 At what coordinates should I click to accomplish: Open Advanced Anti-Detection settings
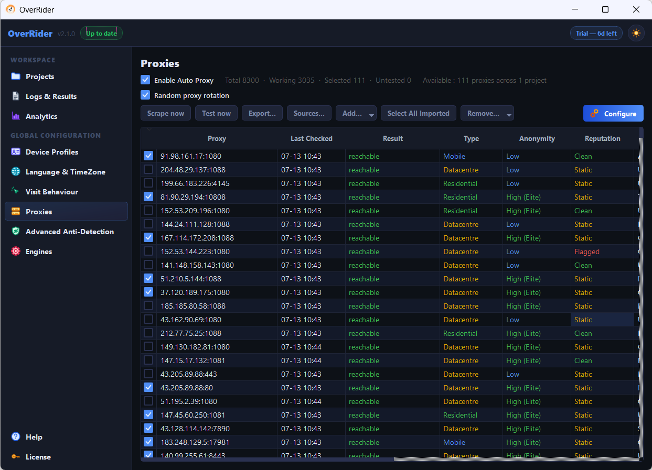(66, 232)
